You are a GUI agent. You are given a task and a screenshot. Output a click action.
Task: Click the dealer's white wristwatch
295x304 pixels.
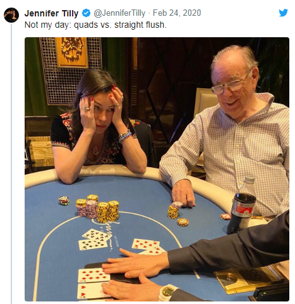point(167,293)
